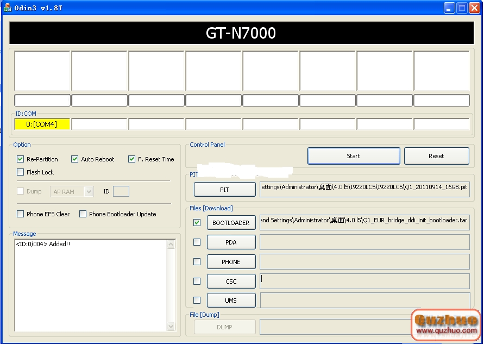Uncheck the Auto Reboot option

pyautogui.click(x=74, y=159)
